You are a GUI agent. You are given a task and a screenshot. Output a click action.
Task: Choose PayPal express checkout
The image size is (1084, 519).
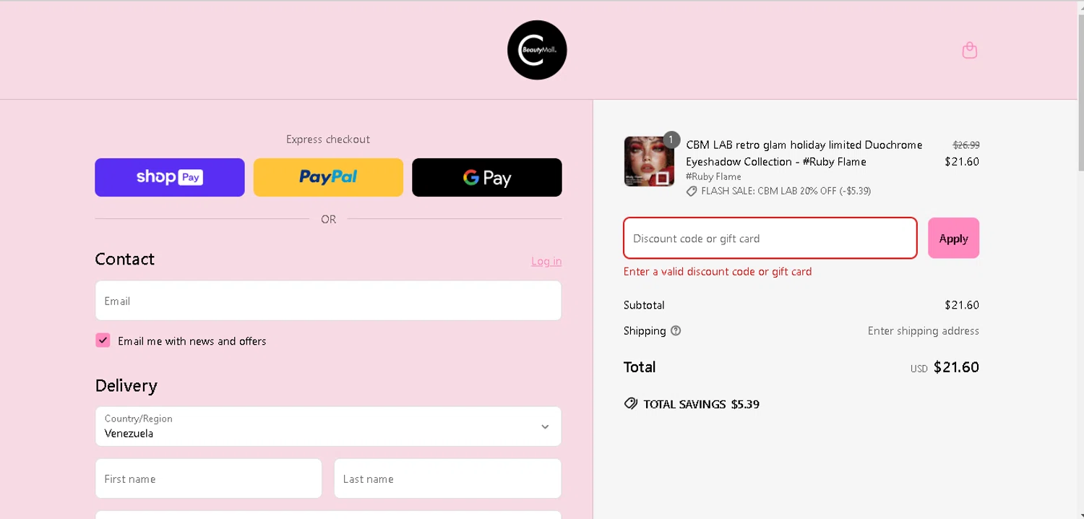pos(328,177)
